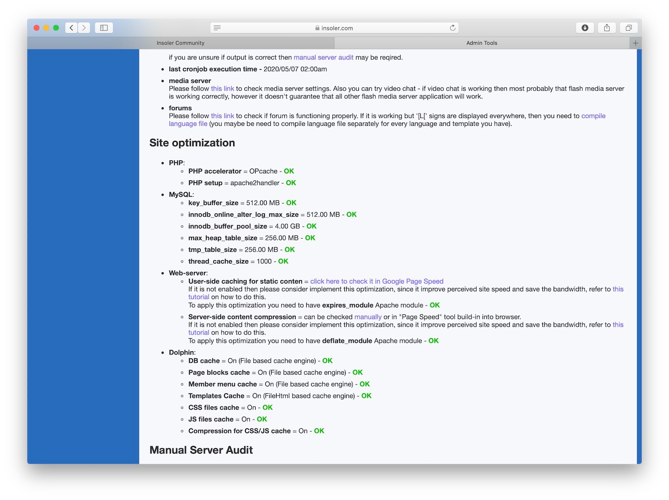Switch to the Insoler Community tab
Image resolution: width=669 pixels, height=500 pixels.
pyautogui.click(x=181, y=43)
